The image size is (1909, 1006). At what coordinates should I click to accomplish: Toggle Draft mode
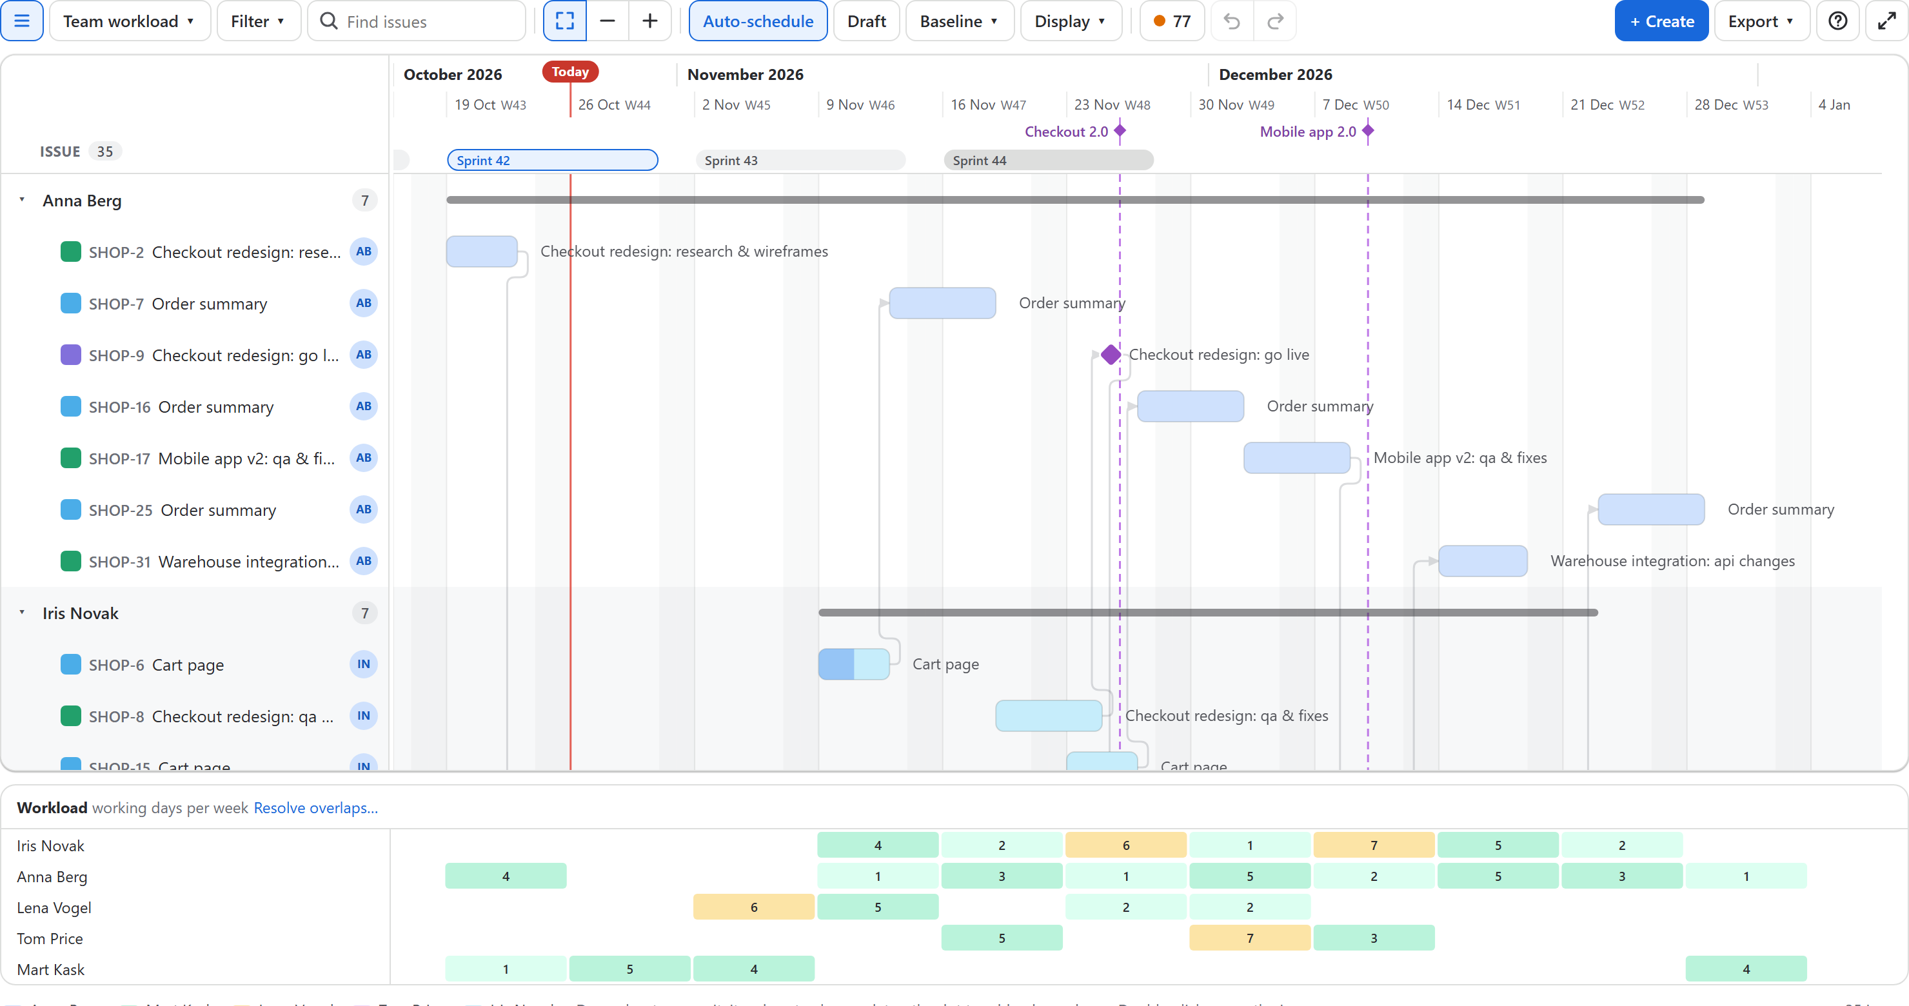coord(866,21)
